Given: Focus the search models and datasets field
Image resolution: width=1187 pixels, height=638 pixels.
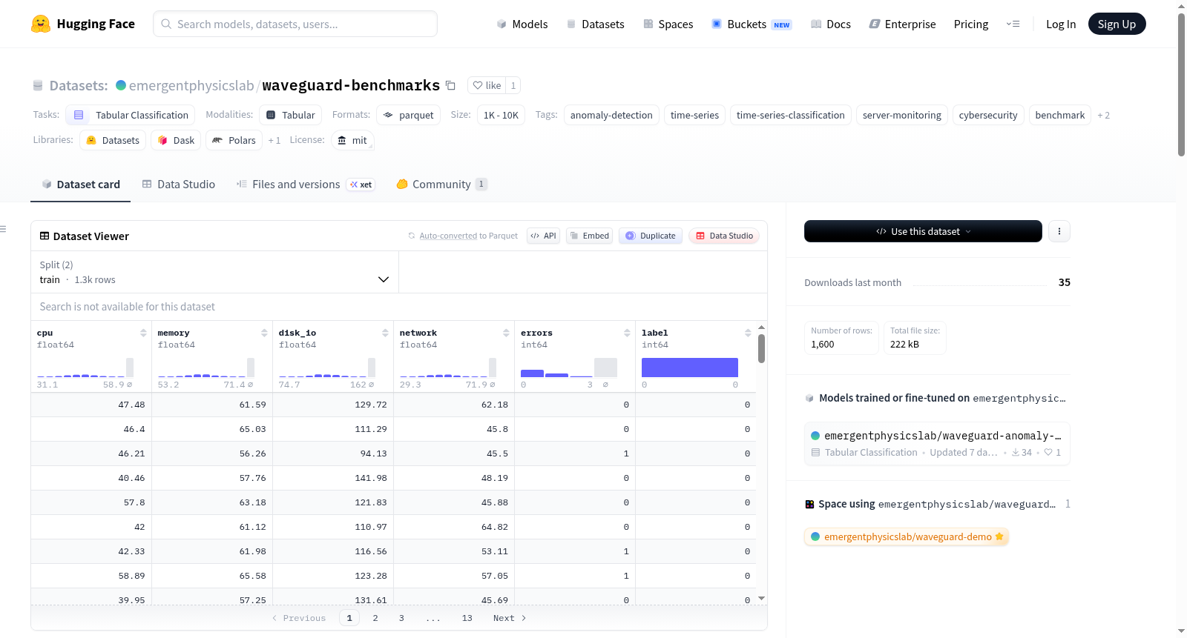Looking at the screenshot, I should coord(295,24).
